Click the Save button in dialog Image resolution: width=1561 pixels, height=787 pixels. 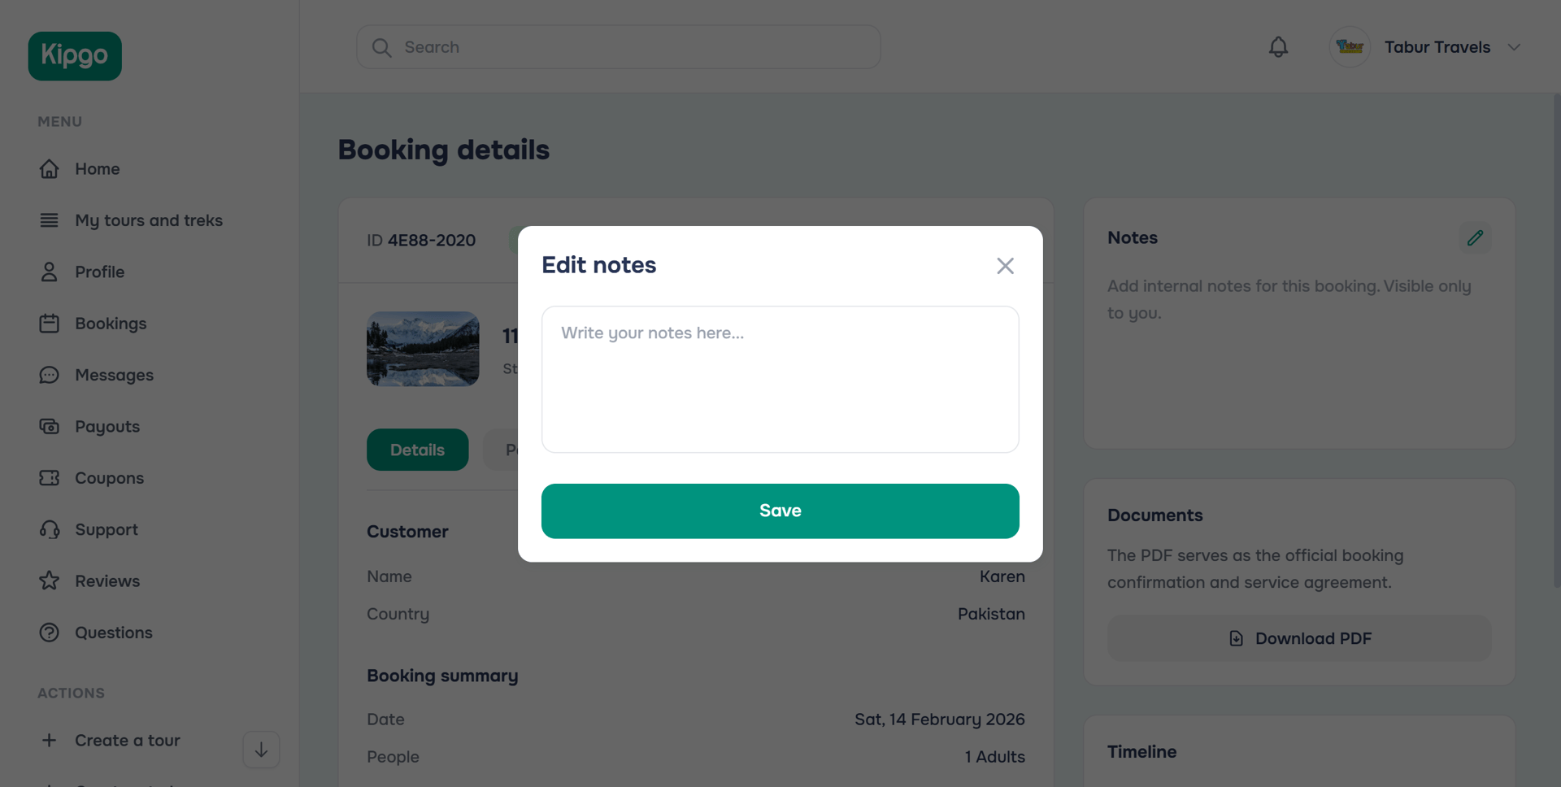click(780, 511)
